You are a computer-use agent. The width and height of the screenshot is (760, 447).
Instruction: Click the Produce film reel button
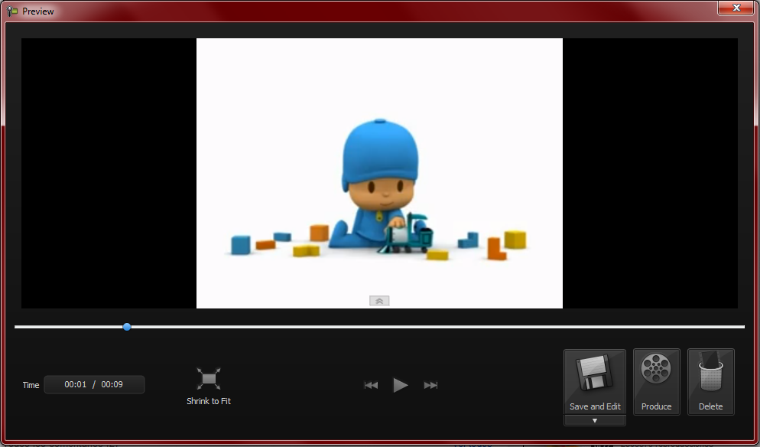pyautogui.click(x=656, y=382)
